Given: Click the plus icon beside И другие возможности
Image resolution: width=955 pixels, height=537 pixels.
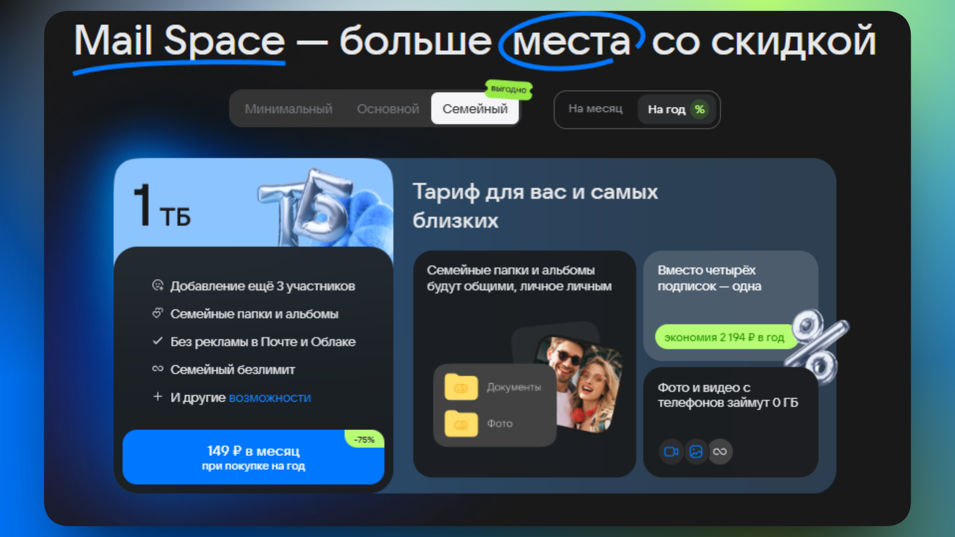Looking at the screenshot, I should click(157, 397).
